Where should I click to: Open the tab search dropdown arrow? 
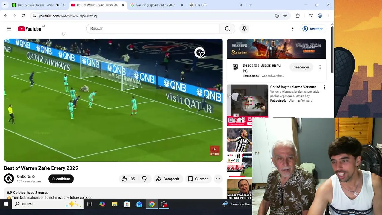tap(5, 5)
